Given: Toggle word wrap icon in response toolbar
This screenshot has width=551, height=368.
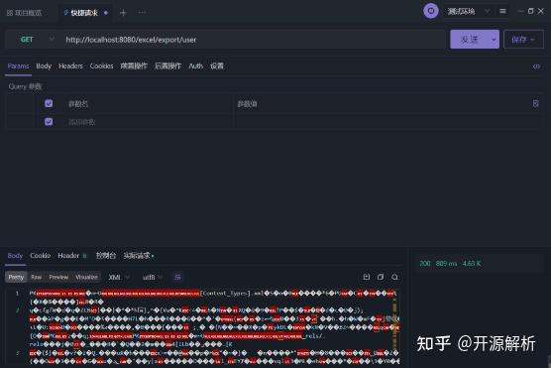Looking at the screenshot, I should (x=177, y=277).
